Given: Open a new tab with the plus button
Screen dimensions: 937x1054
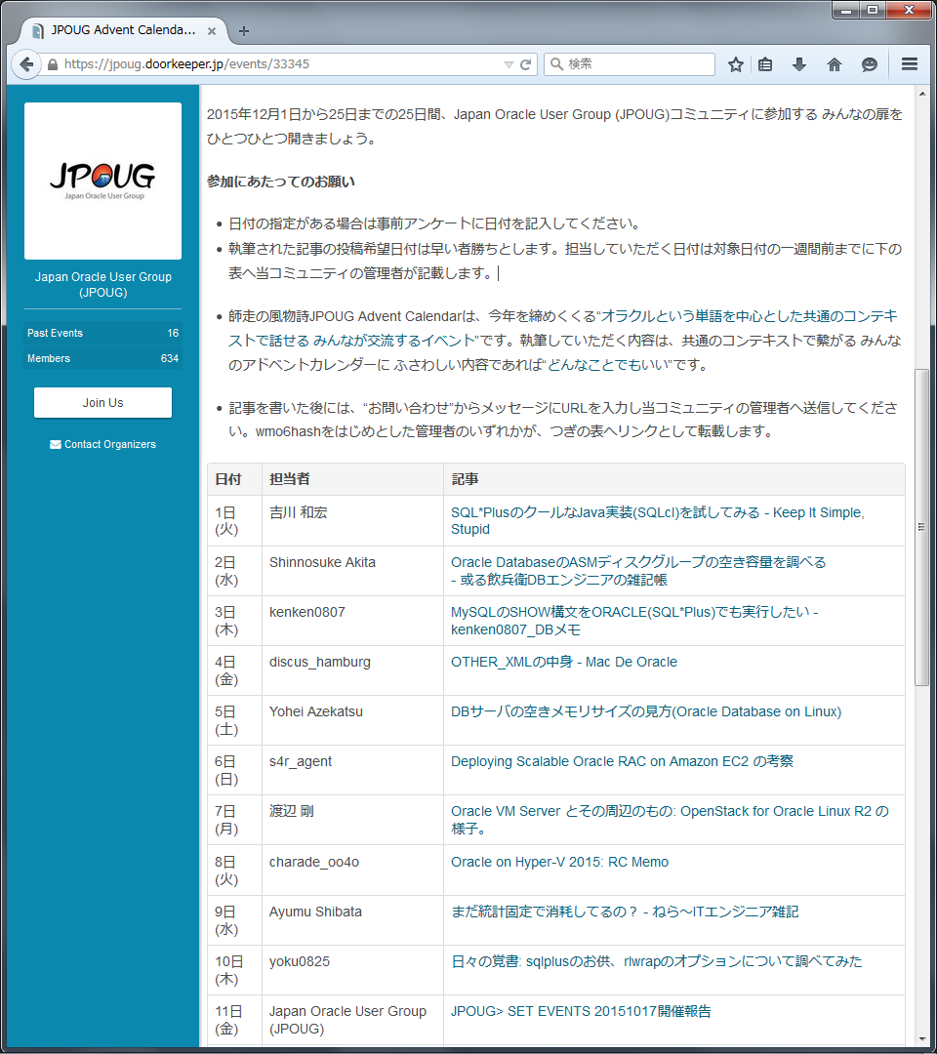Looking at the screenshot, I should coord(244,31).
